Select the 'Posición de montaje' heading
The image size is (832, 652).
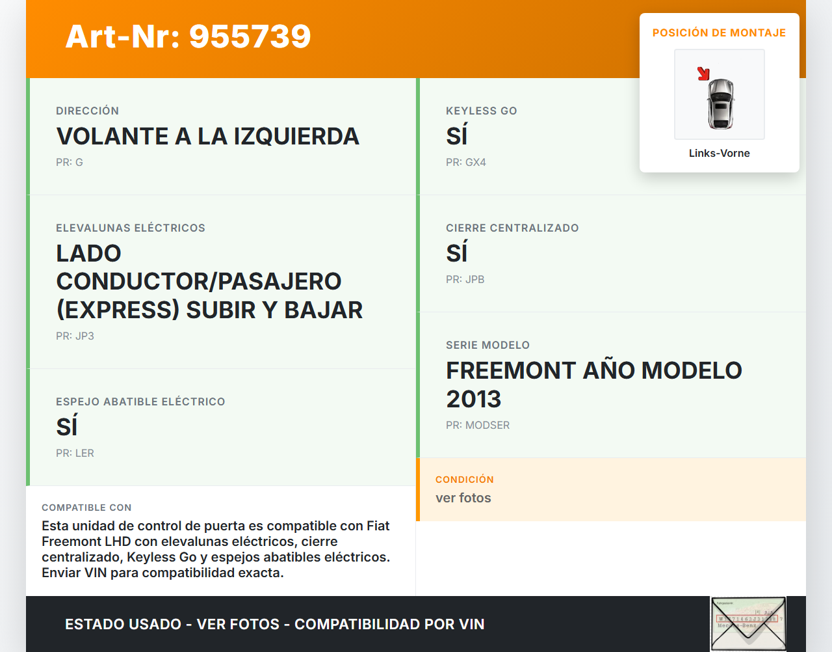click(719, 33)
